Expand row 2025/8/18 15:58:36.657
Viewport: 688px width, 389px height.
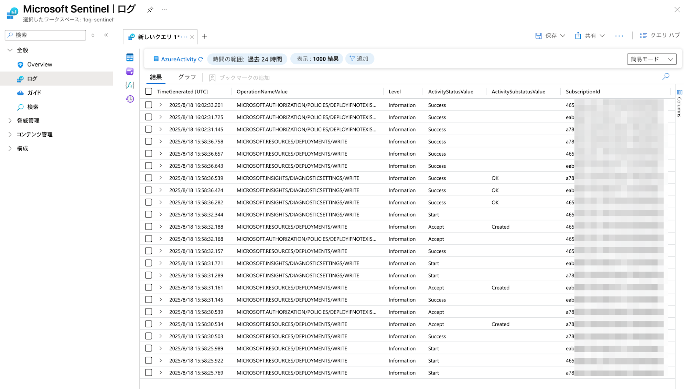[x=161, y=154]
